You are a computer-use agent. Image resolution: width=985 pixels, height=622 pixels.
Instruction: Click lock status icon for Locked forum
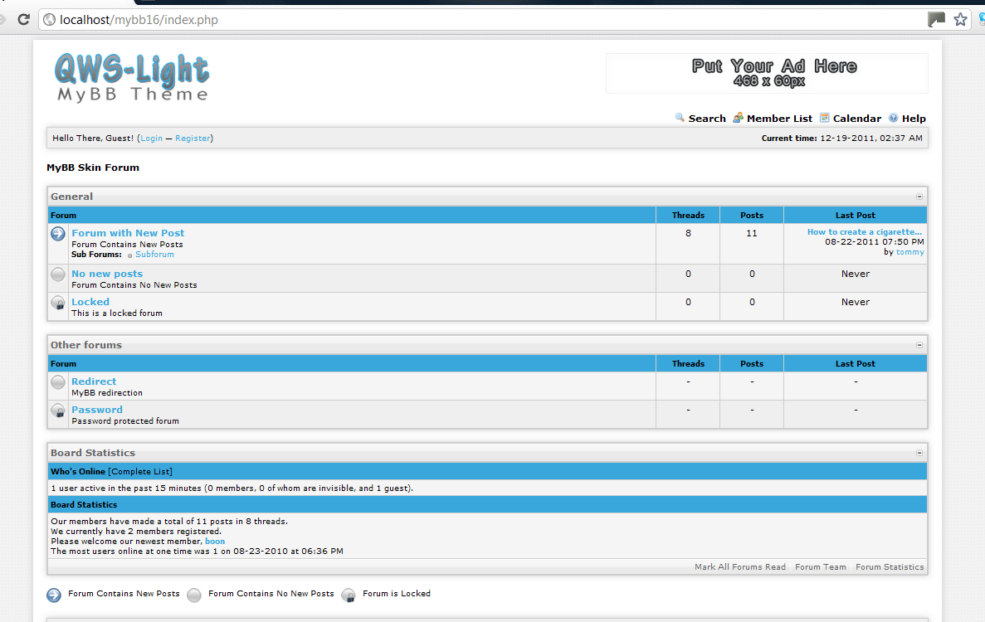point(58,304)
